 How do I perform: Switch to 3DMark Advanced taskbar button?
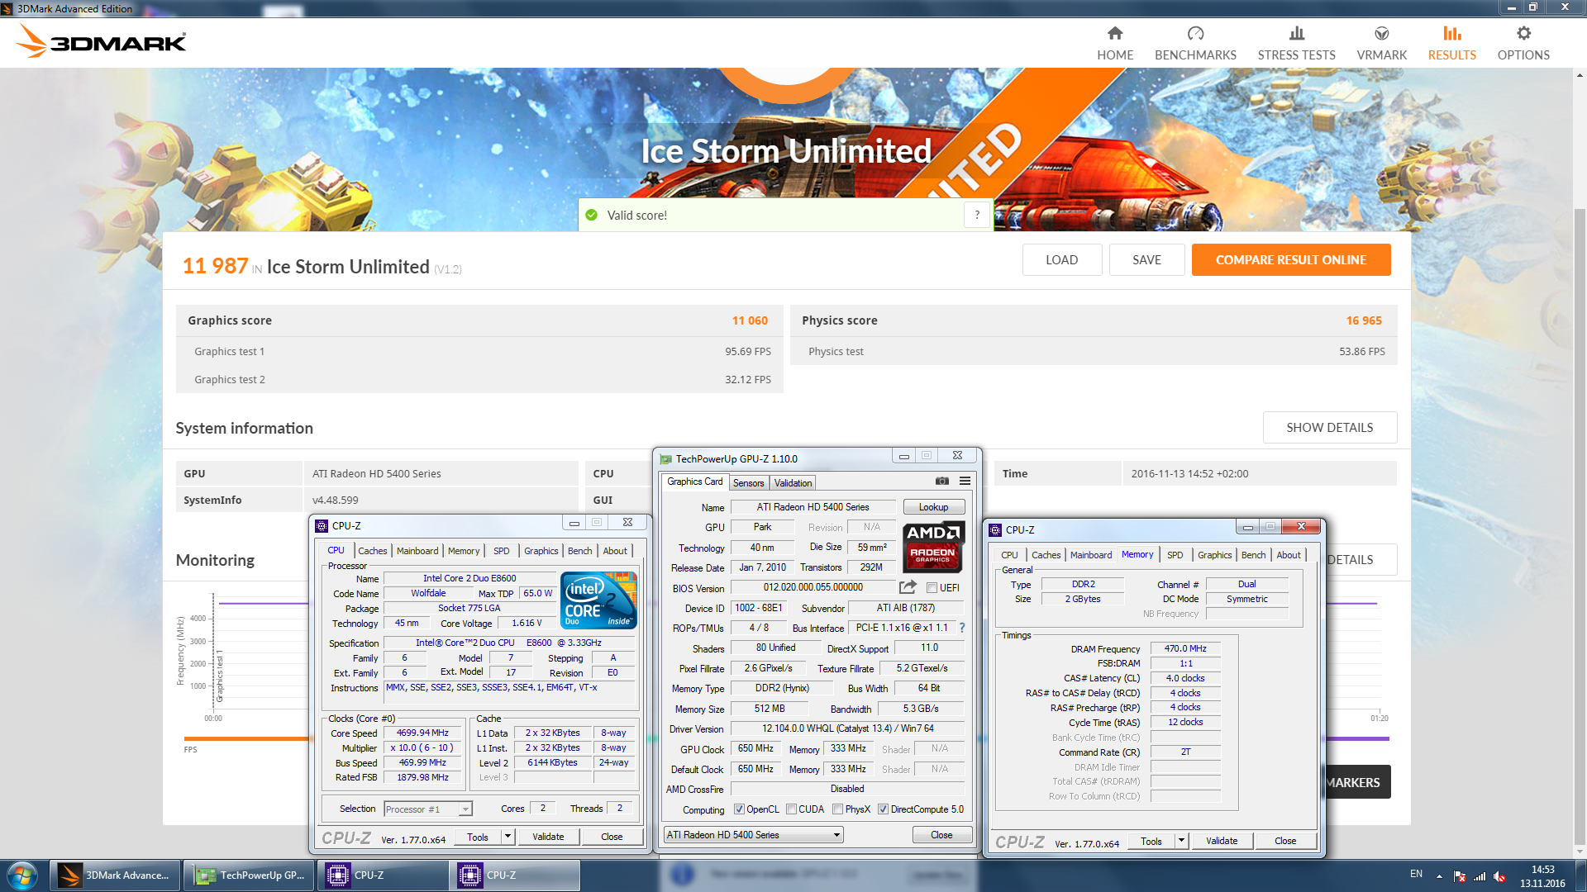pos(115,875)
